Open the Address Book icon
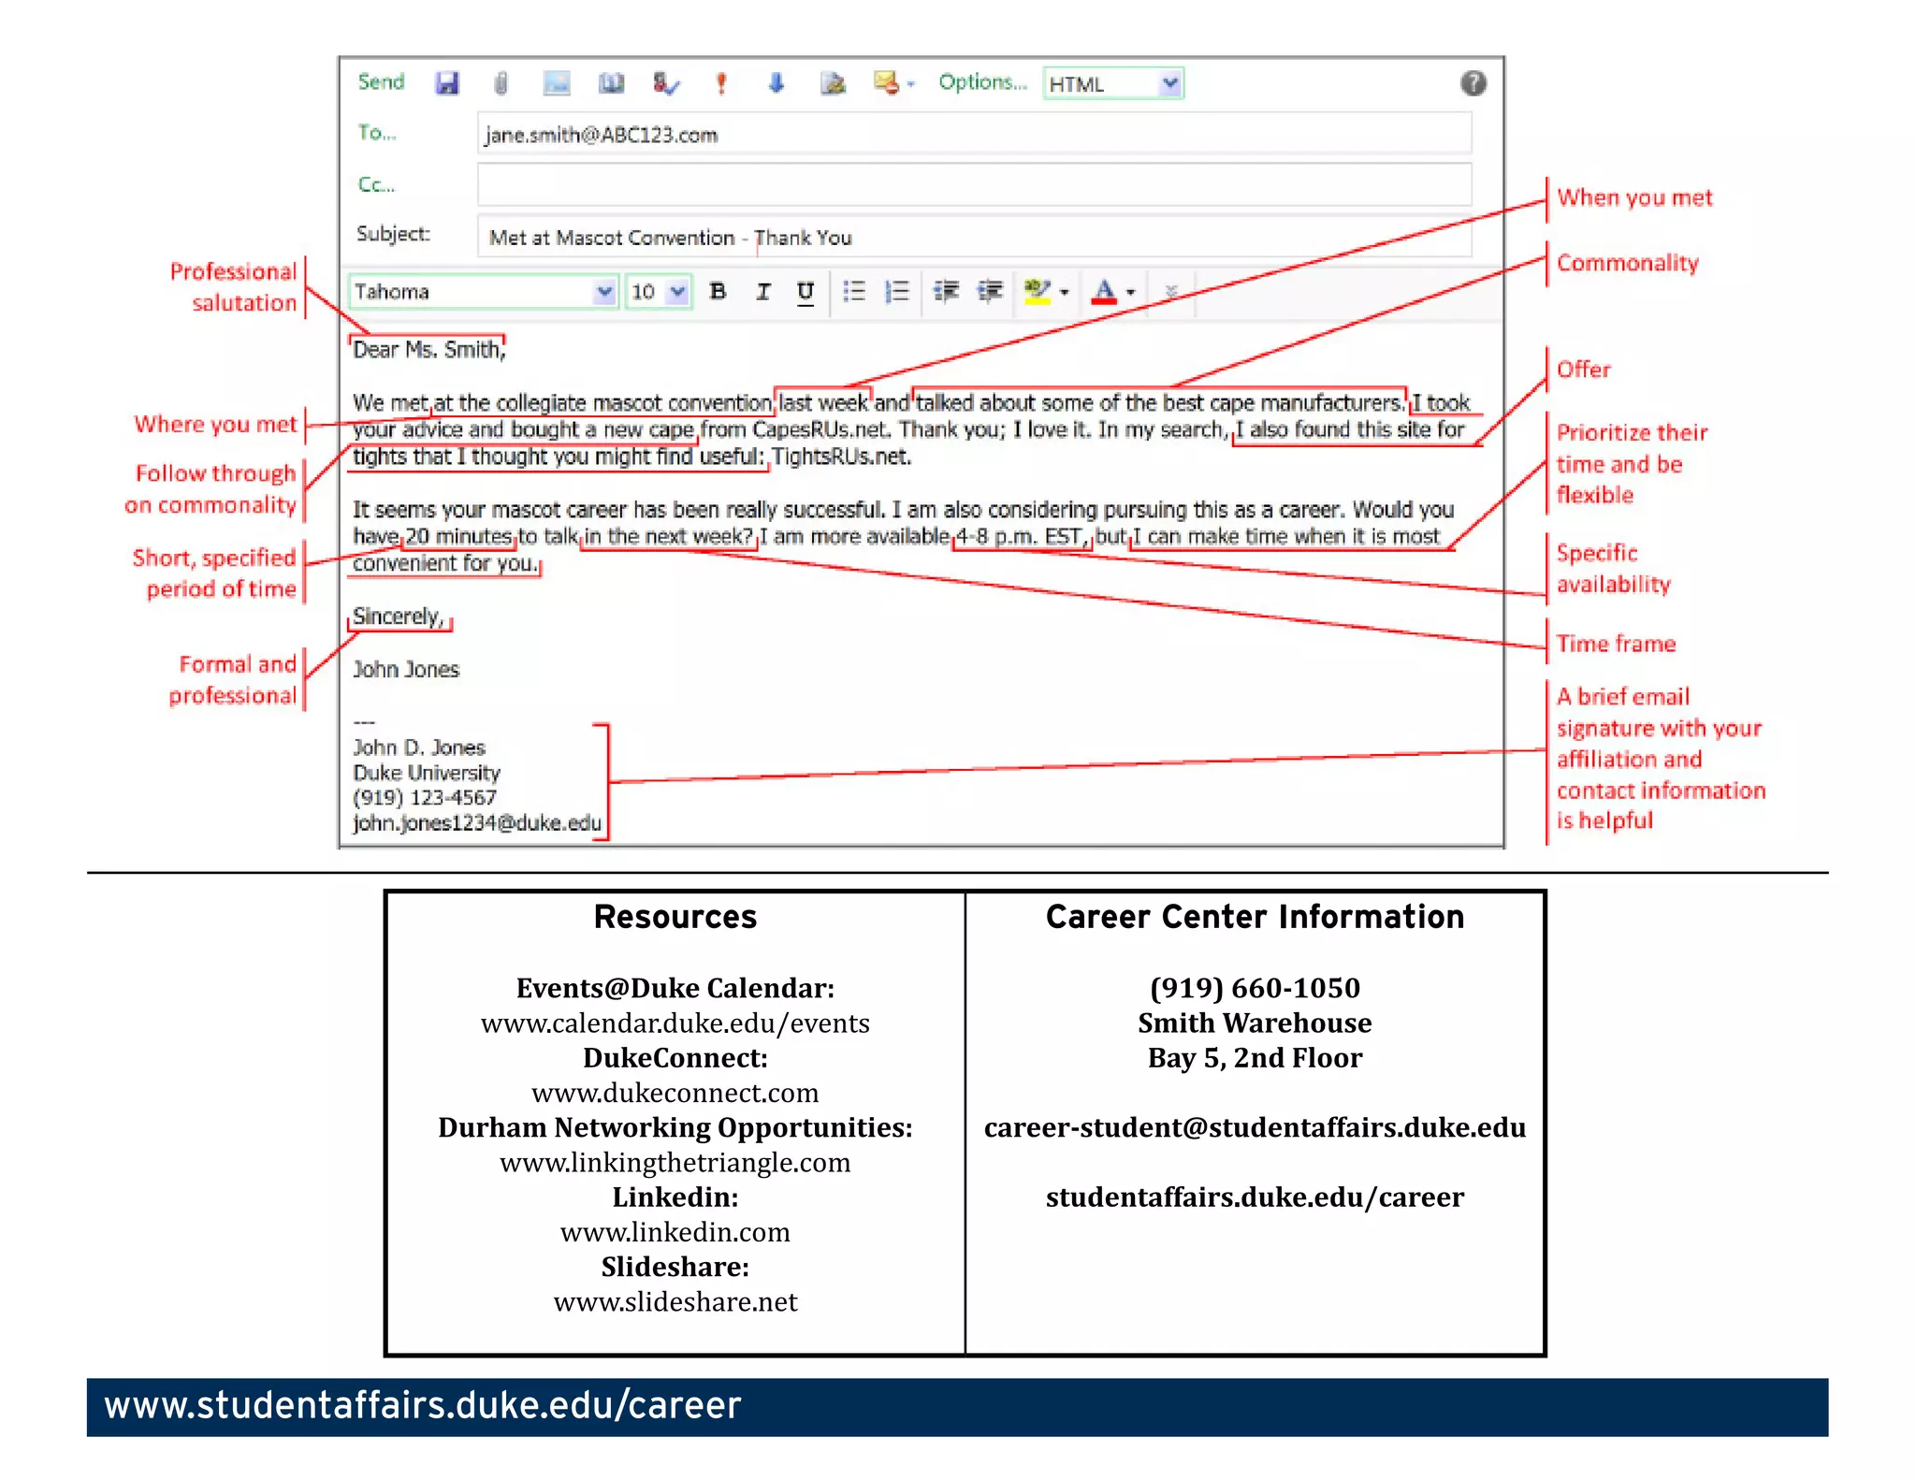This screenshot has height=1480, width=1916. point(611,83)
